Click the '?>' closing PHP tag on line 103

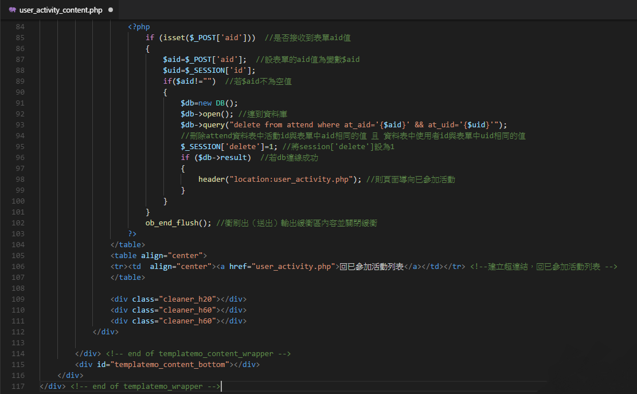coord(132,234)
